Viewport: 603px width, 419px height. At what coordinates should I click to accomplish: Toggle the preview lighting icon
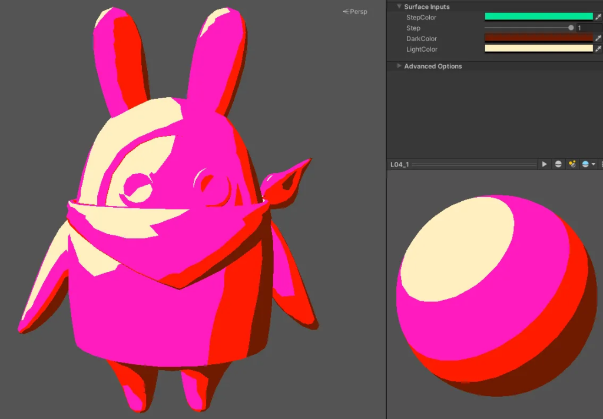572,164
